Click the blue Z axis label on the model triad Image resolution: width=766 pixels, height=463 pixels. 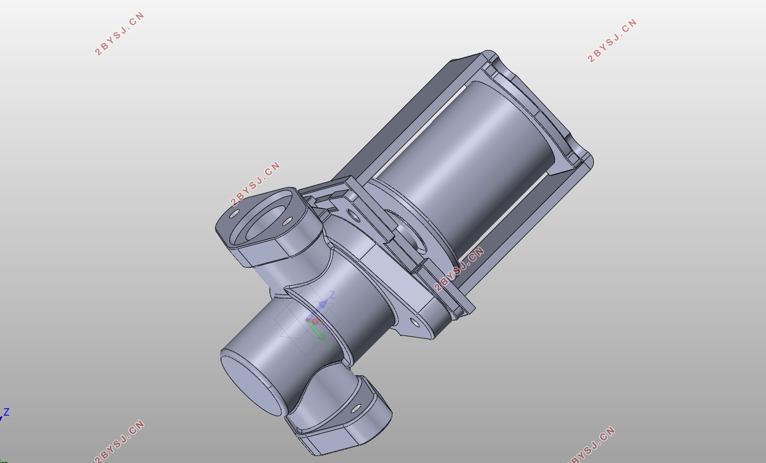pos(332,295)
